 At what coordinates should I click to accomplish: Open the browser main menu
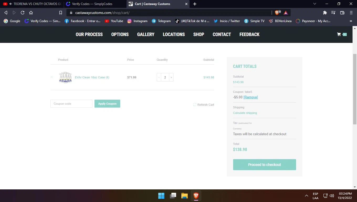pyautogui.click(x=351, y=13)
